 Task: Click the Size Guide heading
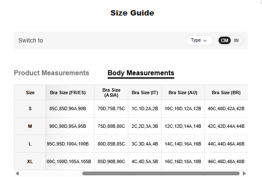point(132,13)
